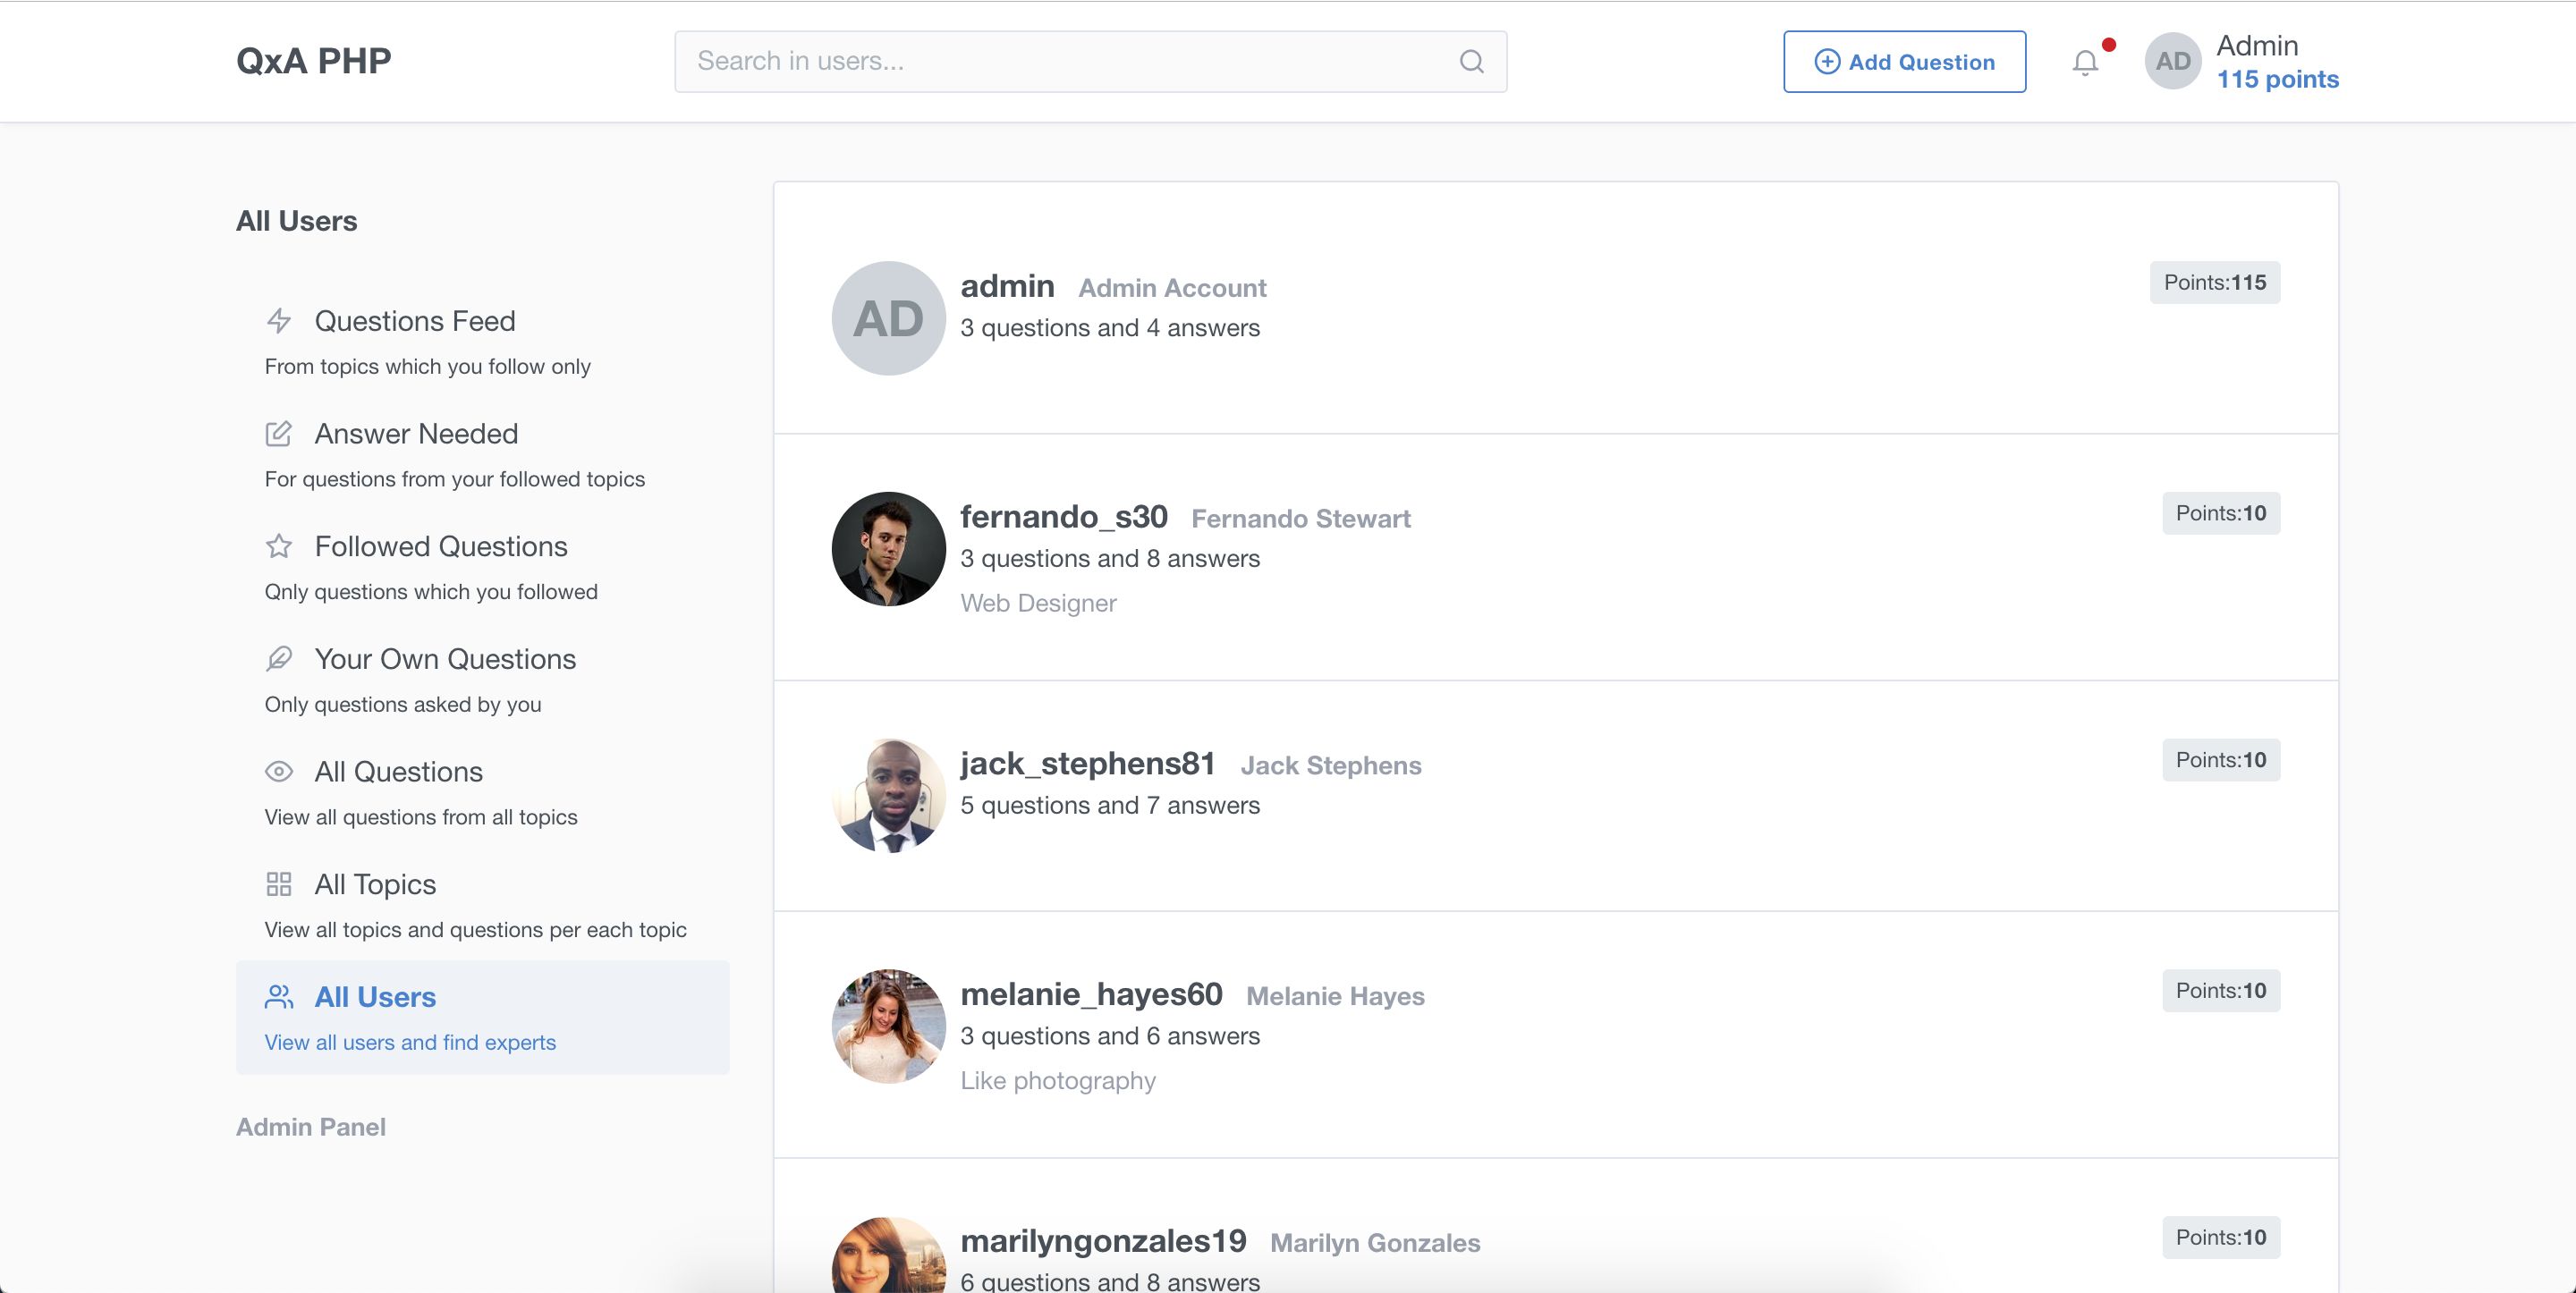2576x1293 pixels.
Task: Click jack_stephens81's Points:10 badge
Action: tap(2221, 760)
